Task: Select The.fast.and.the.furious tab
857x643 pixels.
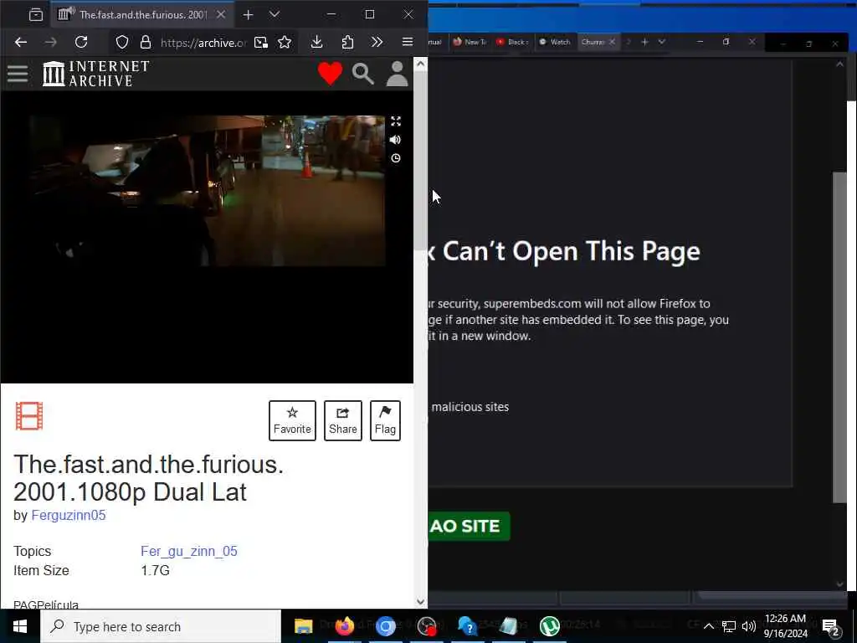Action: 142,15
